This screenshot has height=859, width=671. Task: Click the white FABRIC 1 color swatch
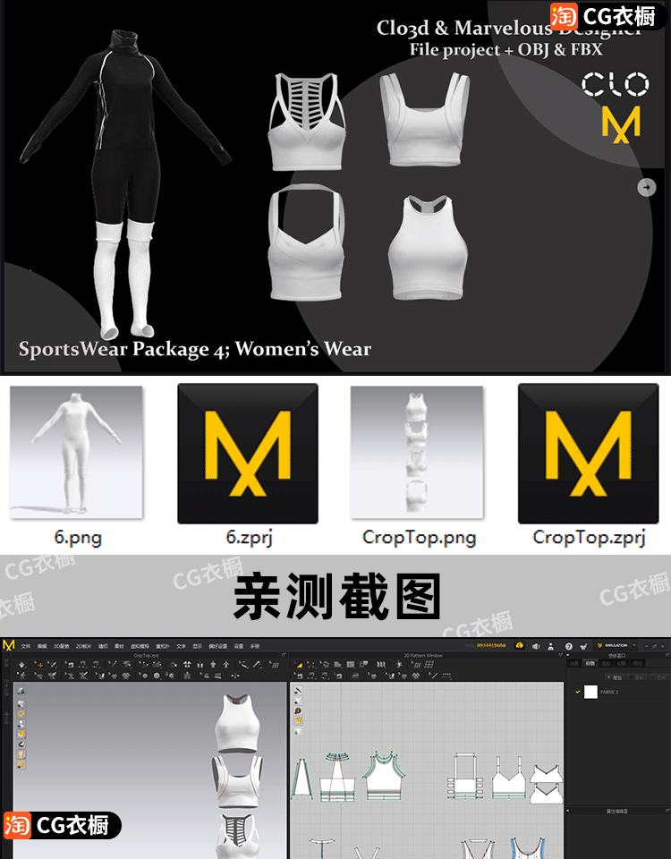click(x=590, y=692)
